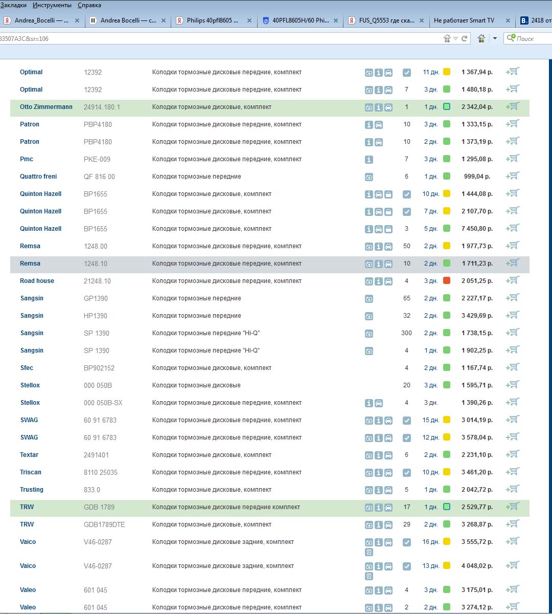Open address bar history dropdown arrow
552x614 pixels.
(x=456, y=38)
